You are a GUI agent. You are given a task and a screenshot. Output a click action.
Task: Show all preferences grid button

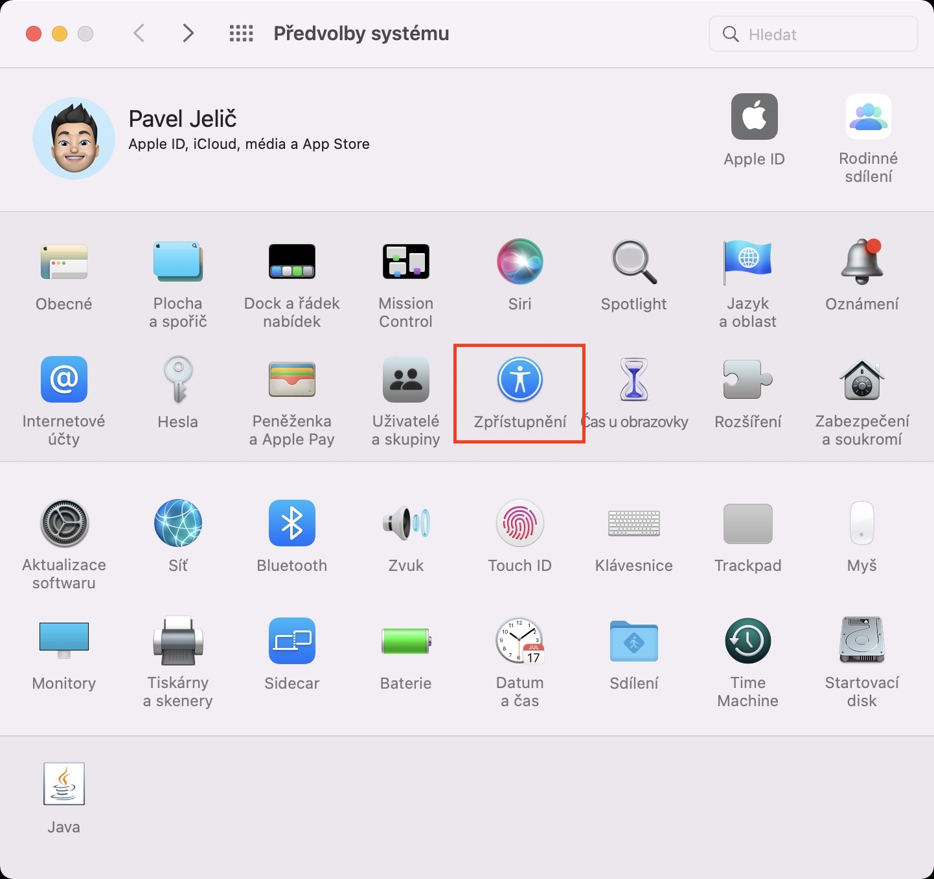[242, 34]
